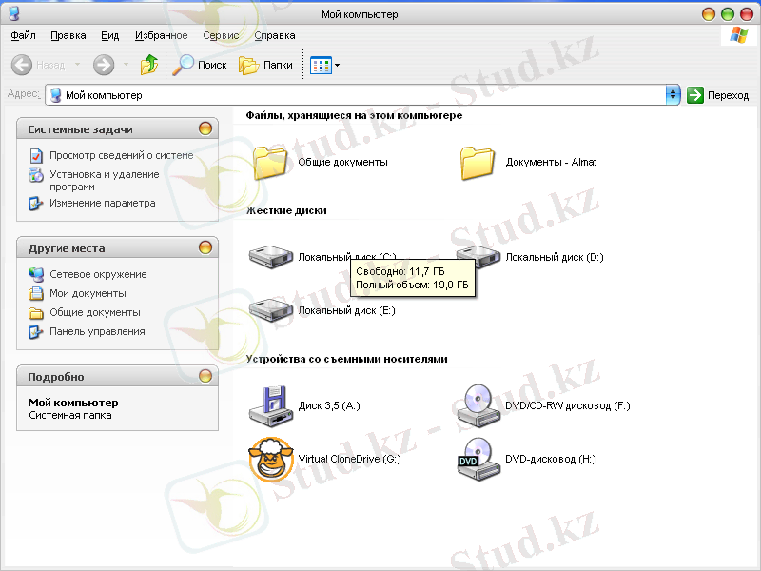Viewport: 761px width, 571px height.
Task: Select Virtual CloneDrive (G:) sheep icon
Action: tap(271, 459)
